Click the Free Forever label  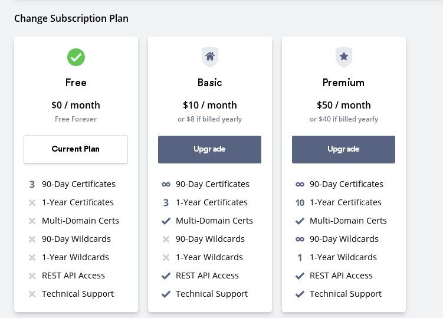click(76, 119)
